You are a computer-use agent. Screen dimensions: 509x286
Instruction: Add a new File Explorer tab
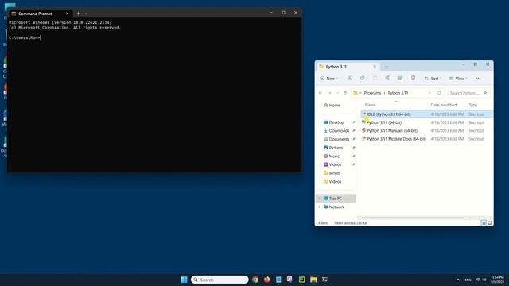point(387,67)
